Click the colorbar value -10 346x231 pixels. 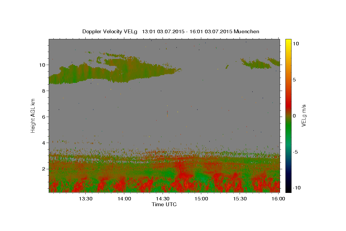click(296, 188)
